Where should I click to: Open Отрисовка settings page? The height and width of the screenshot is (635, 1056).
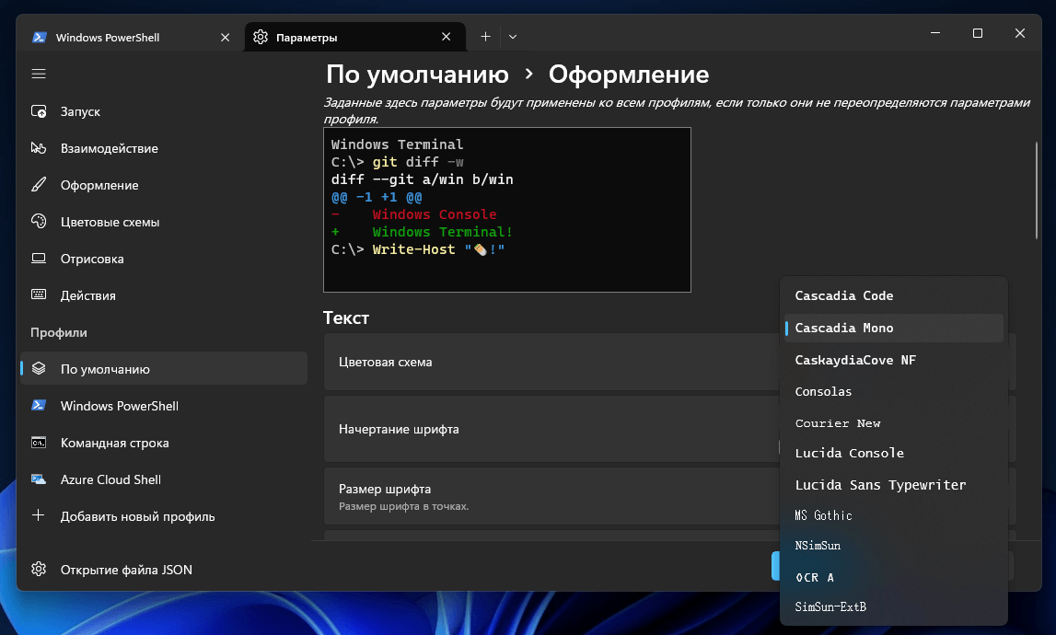pyautogui.click(x=164, y=259)
